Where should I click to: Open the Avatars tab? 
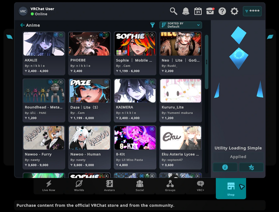tap(109, 186)
